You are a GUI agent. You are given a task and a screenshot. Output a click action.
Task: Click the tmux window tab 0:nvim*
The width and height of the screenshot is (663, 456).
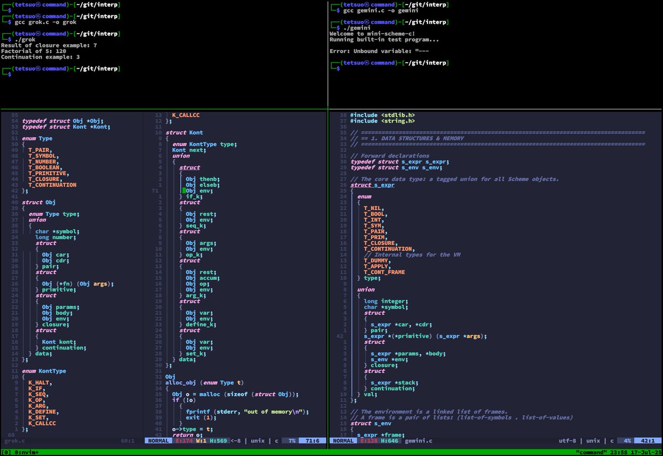27,452
